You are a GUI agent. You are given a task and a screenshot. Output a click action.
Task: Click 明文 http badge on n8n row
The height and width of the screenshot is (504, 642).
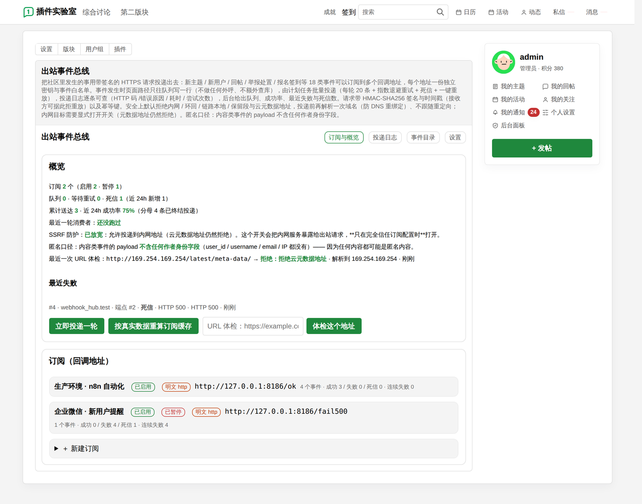click(176, 387)
